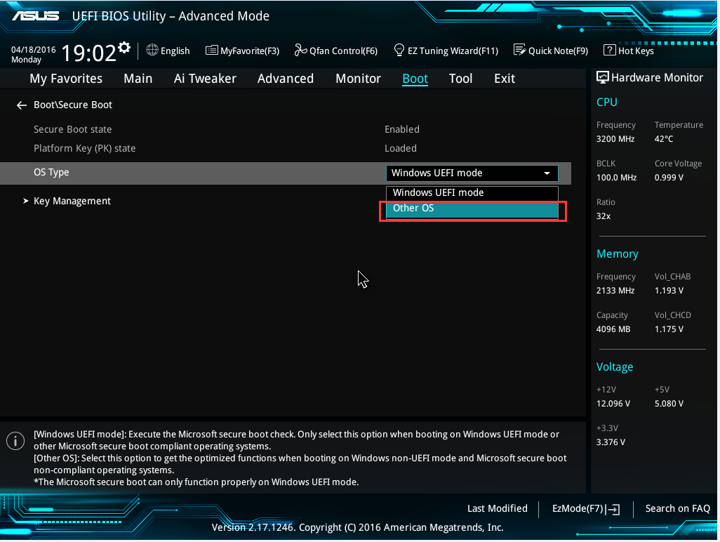This screenshot has width=720, height=542.
Task: Click the Search on FAQ button
Action: tap(677, 508)
